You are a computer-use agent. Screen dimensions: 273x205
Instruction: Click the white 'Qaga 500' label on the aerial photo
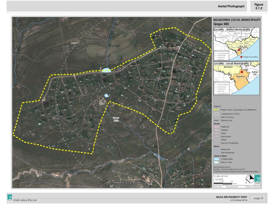click(x=116, y=119)
